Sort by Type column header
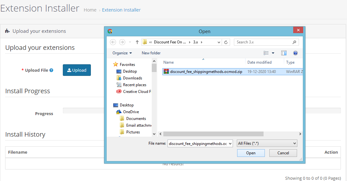The width and height of the screenshot is (347, 181). (290, 62)
